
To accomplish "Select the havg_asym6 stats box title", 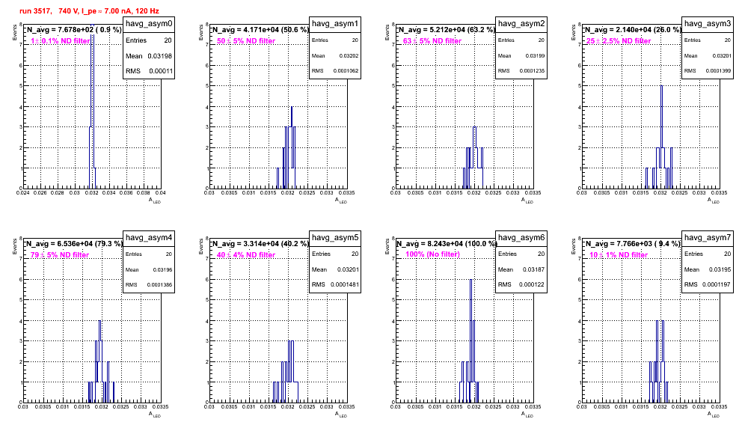I will (521, 238).
